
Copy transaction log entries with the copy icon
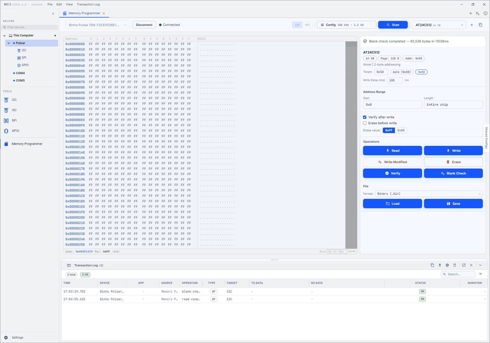pyautogui.click(x=432, y=265)
